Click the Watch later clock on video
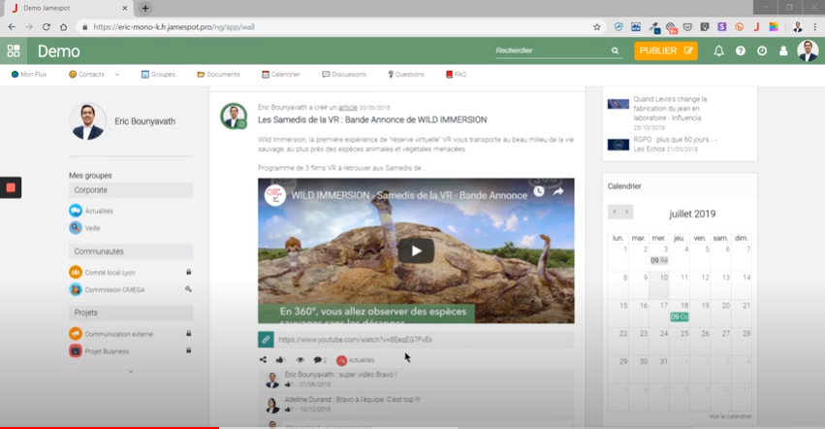This screenshot has width=825, height=429. [539, 191]
